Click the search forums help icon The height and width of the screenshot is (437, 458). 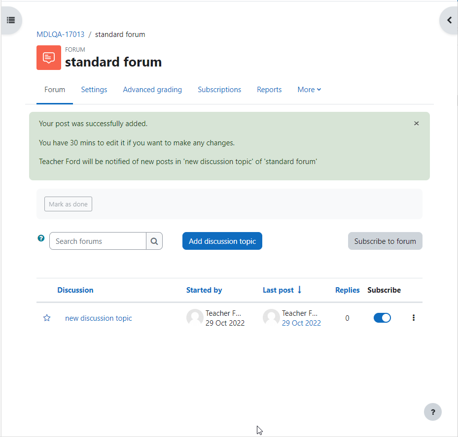coord(41,238)
